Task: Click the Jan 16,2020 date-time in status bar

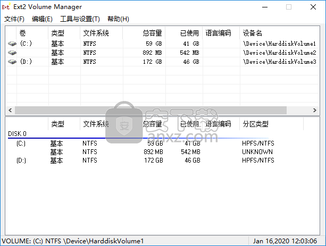Action: 285,241
